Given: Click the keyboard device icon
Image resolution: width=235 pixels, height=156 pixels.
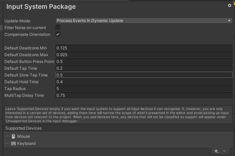Looking at the screenshot, I should pyautogui.click(x=14, y=143).
